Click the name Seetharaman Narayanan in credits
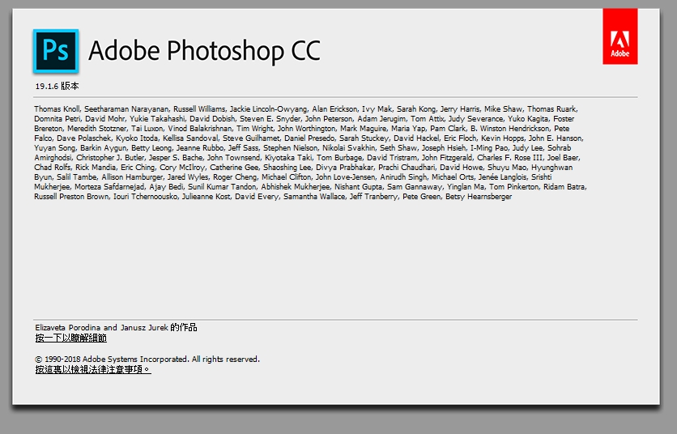 click(126, 108)
